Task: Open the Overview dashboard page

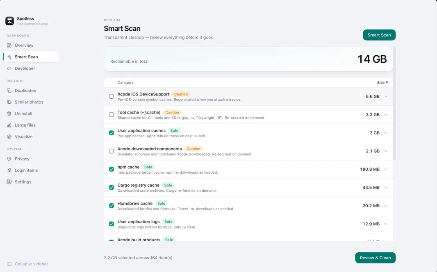Action: 31,45
